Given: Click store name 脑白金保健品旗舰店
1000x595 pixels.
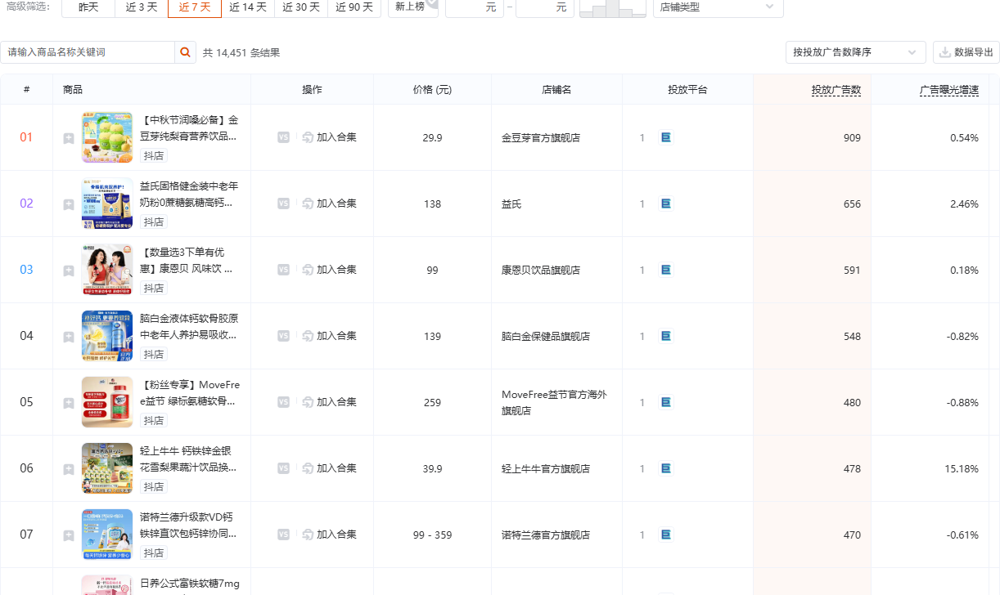Looking at the screenshot, I should pyautogui.click(x=546, y=337).
